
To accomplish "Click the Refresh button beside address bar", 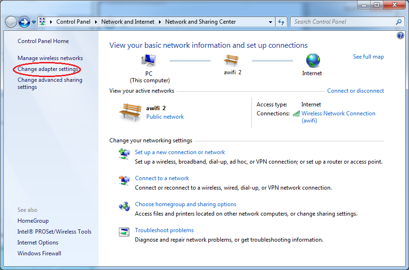I will point(282,22).
